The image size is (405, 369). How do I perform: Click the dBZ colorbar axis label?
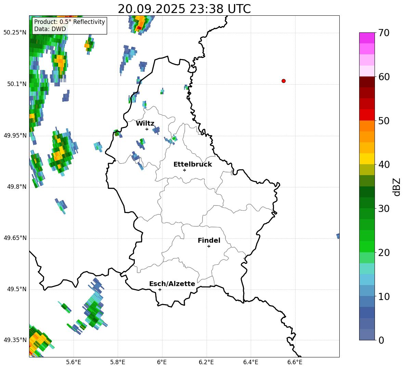[x=397, y=187]
